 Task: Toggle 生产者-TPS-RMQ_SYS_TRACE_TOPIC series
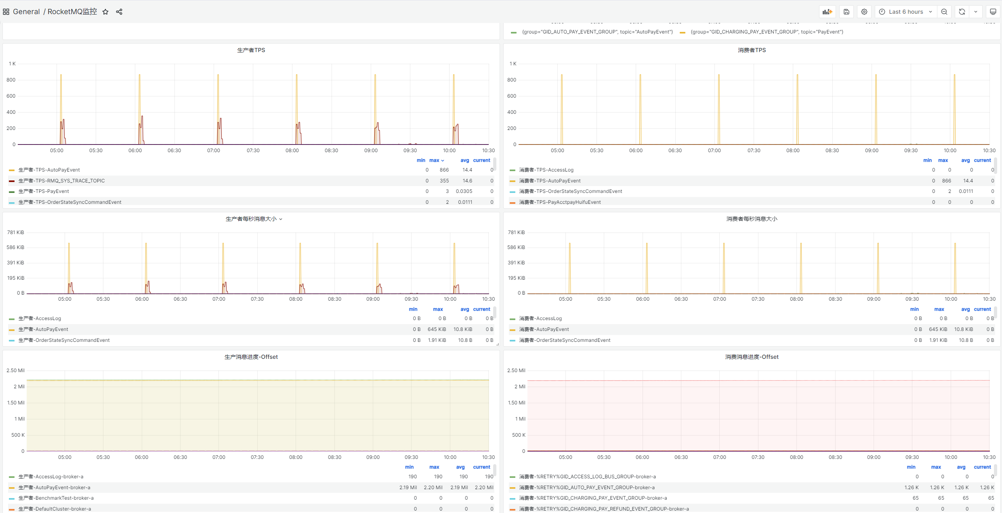[61, 181]
